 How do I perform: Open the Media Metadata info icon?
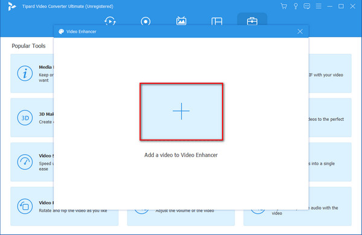click(25, 74)
